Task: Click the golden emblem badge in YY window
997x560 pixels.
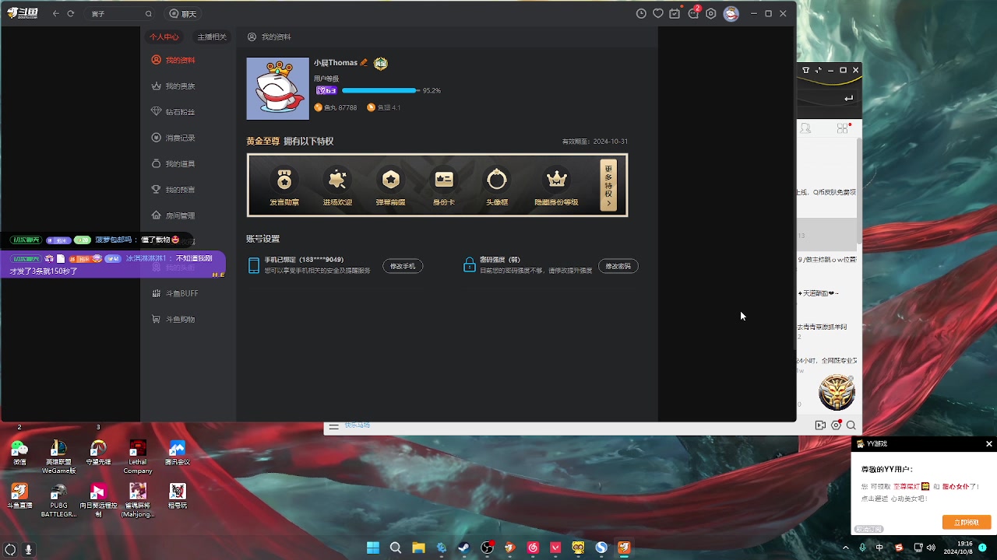Action: [x=837, y=392]
